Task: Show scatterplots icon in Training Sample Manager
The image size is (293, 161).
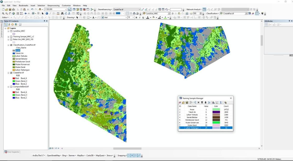Action: [217, 102]
